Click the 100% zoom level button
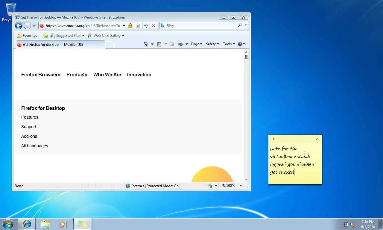Screen dimensions: 383x230 tap(229, 186)
